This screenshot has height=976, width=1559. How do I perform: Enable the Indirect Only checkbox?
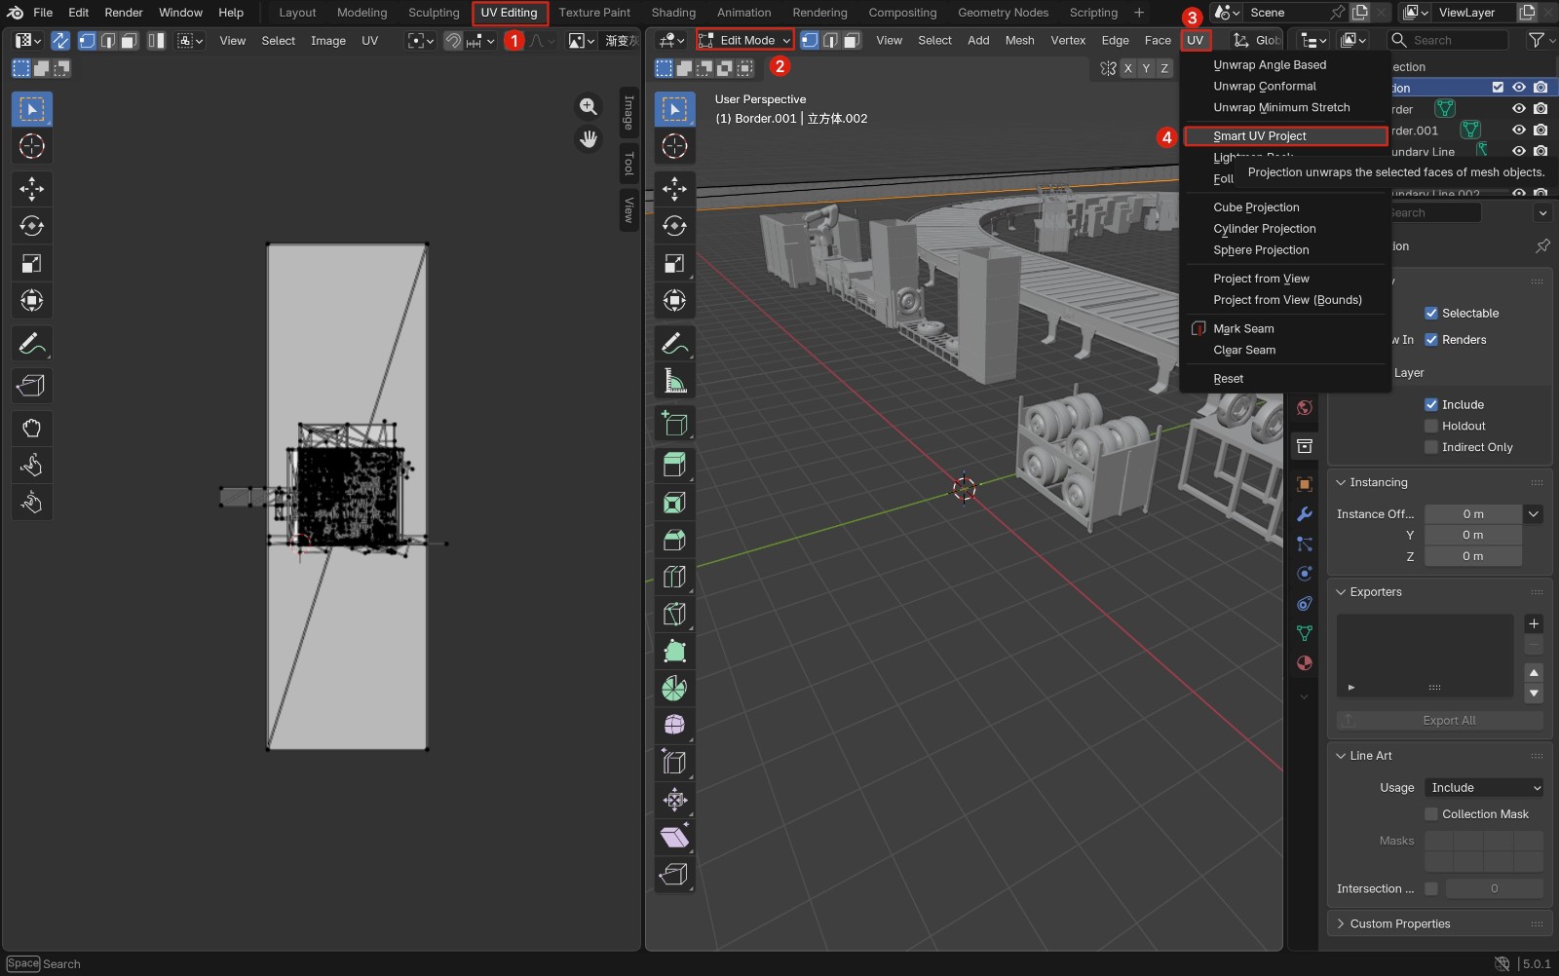point(1431,447)
